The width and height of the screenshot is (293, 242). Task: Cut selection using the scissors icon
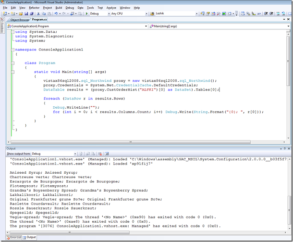38,13
